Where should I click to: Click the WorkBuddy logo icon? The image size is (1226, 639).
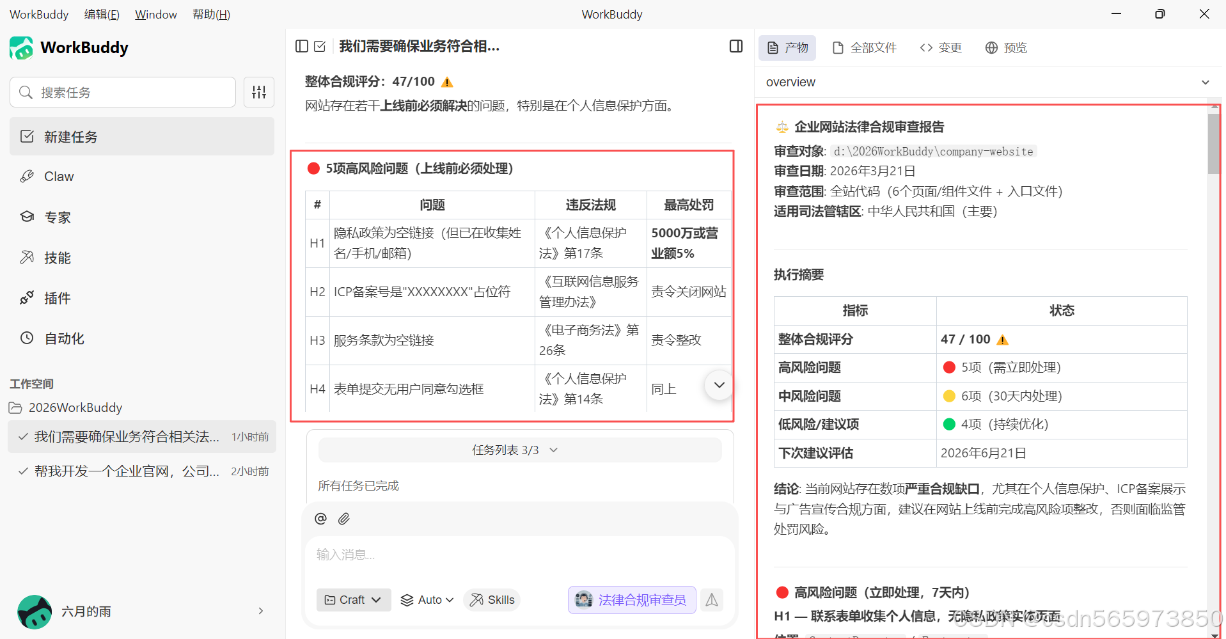click(21, 48)
